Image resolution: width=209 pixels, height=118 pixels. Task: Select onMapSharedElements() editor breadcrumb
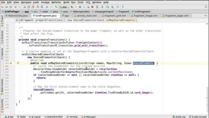pyautogui.click(x=121, y=20)
